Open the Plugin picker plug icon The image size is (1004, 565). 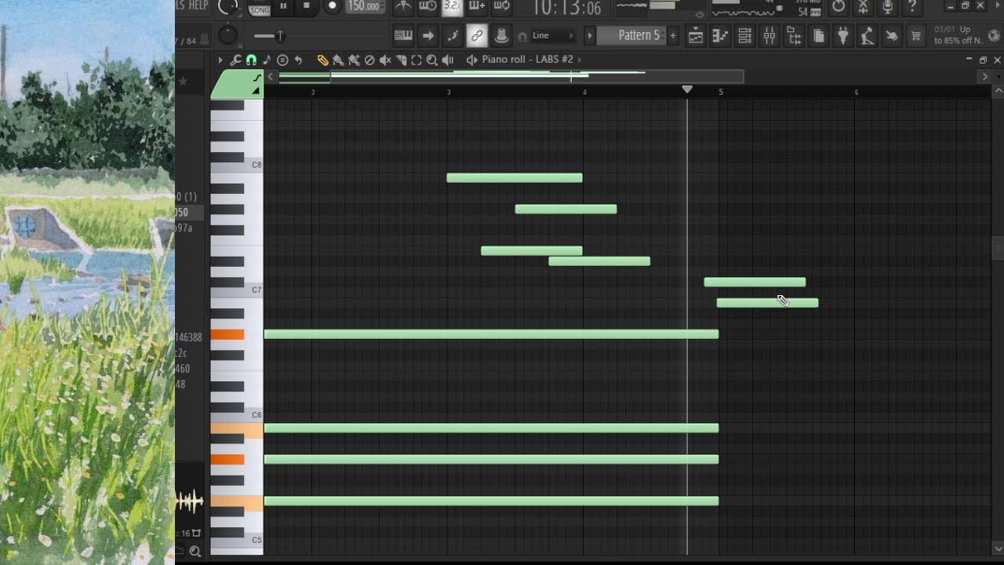pos(842,35)
